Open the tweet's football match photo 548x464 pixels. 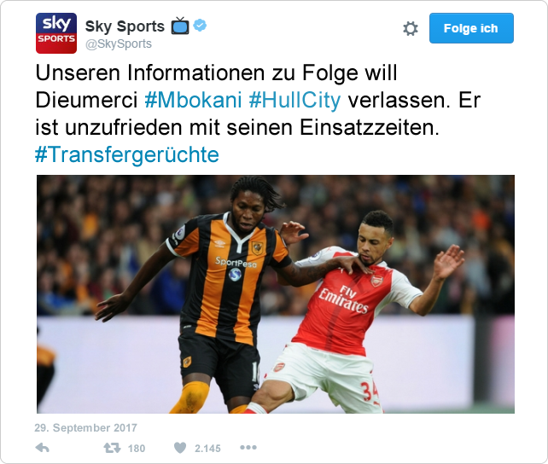[x=276, y=294]
